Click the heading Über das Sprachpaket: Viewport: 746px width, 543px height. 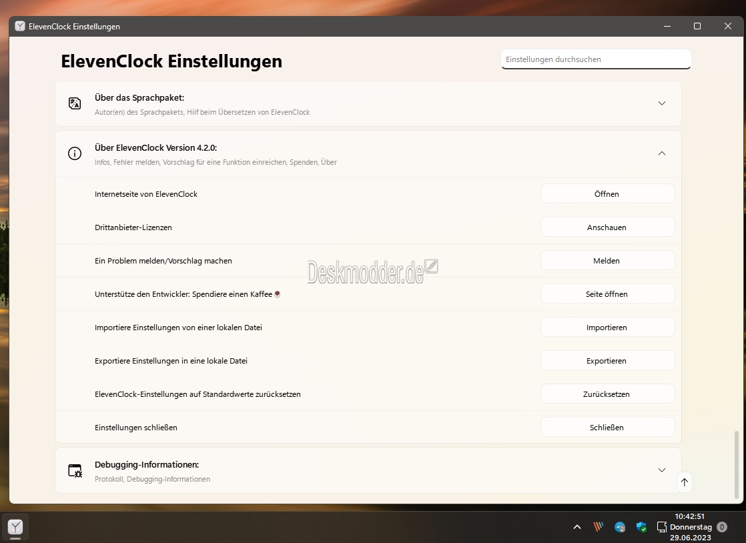[x=139, y=97]
